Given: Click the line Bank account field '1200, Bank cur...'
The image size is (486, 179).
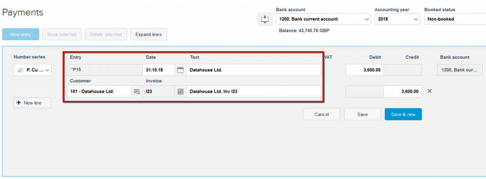Looking at the screenshot, I should (x=460, y=70).
